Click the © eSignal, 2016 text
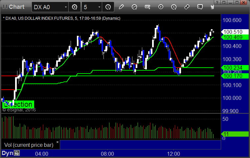The height and width of the screenshot is (158, 250). pos(19,110)
